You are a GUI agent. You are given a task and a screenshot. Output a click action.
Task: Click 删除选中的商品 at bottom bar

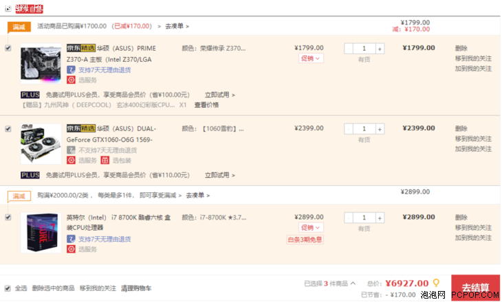(53, 288)
